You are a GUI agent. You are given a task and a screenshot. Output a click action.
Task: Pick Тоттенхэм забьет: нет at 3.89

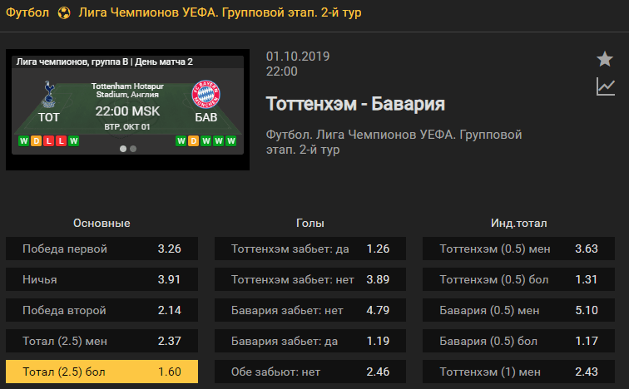click(x=310, y=279)
